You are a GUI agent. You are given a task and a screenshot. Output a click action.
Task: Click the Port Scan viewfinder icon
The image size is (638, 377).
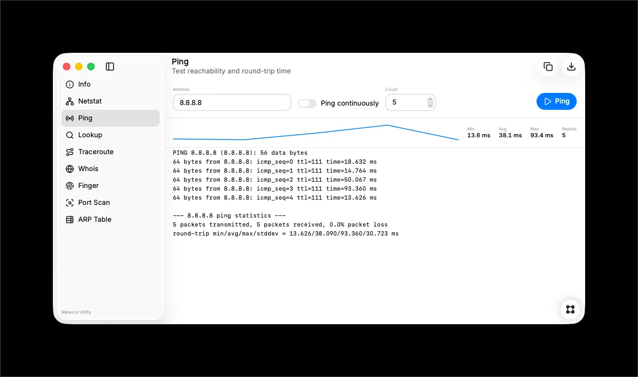70,203
